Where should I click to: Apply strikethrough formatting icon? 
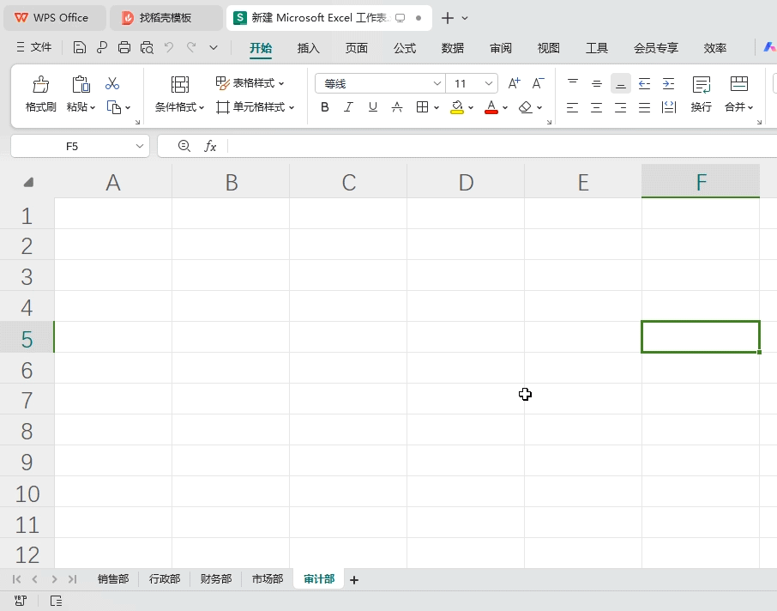397,107
